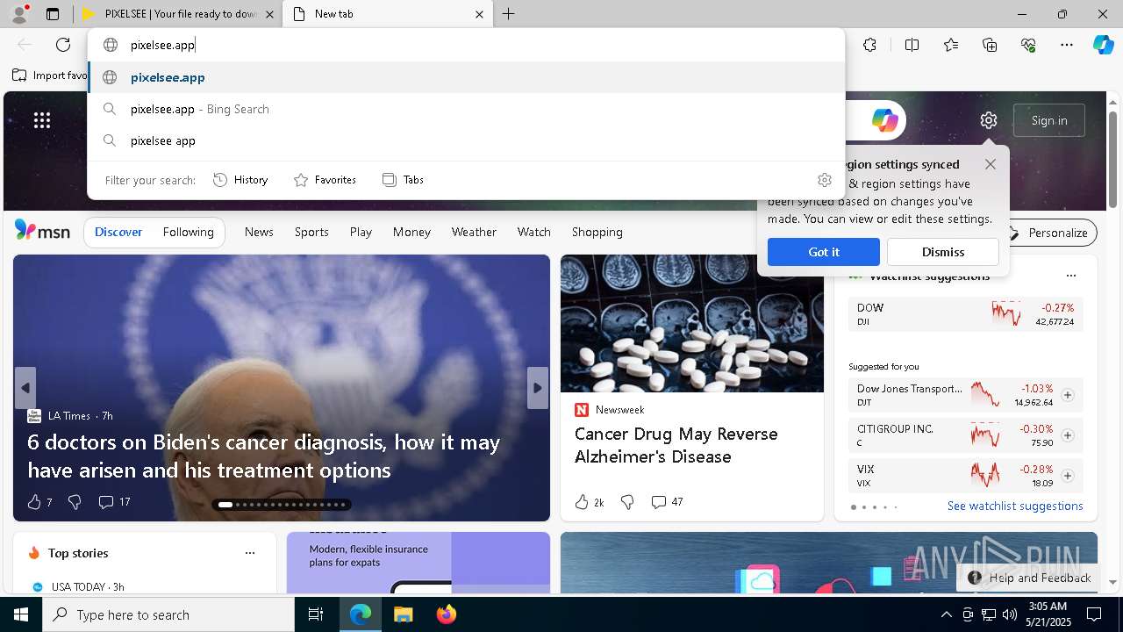
Task: Click the Sign in button
Action: click(1049, 120)
